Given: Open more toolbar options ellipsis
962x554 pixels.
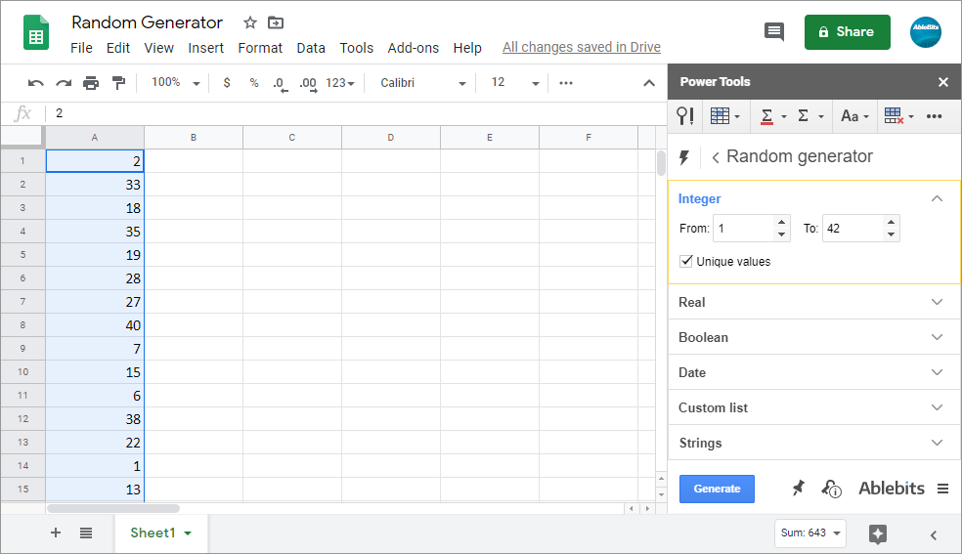Looking at the screenshot, I should 566,83.
